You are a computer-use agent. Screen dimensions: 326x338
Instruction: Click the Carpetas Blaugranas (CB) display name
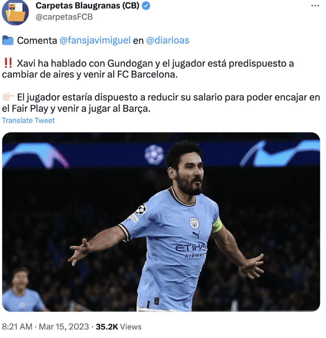coord(87,6)
